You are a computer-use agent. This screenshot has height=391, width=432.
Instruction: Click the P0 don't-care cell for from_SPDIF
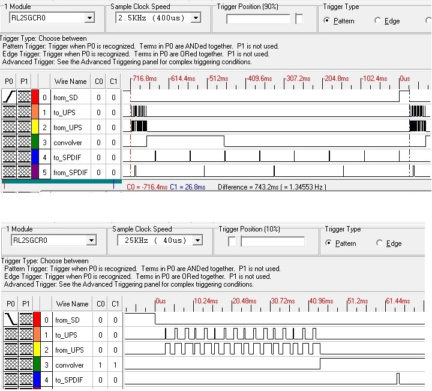tap(9, 172)
